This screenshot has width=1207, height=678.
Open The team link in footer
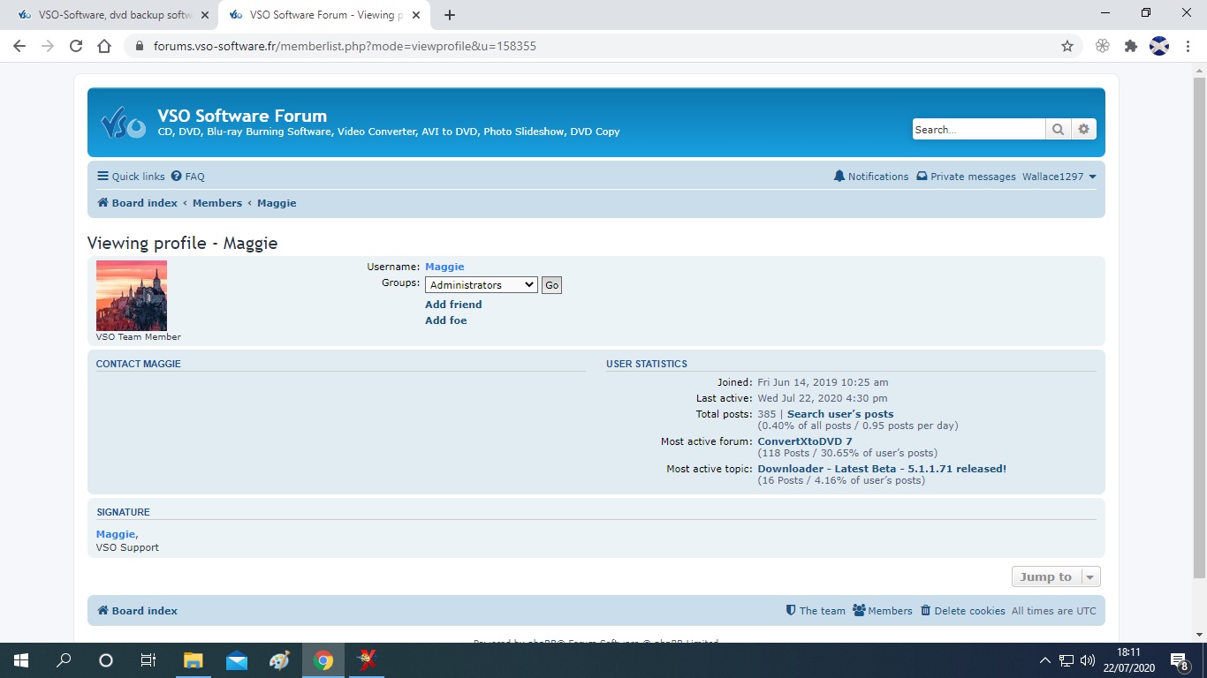point(816,611)
